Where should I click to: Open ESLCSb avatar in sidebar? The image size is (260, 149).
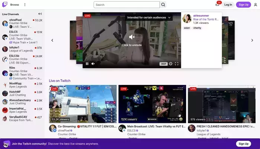pyautogui.click(x=5, y=59)
